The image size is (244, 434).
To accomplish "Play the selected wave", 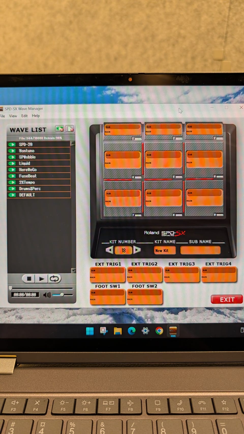I will 41,279.
